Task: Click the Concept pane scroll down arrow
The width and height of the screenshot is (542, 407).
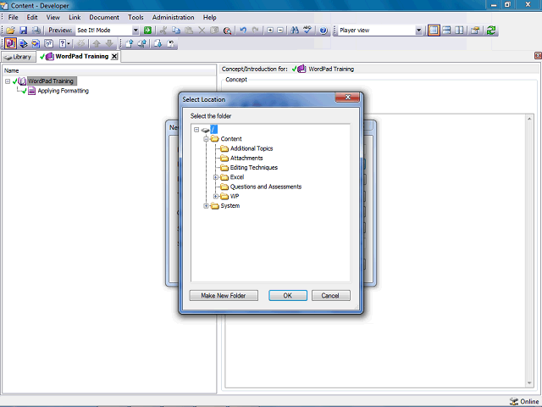Action: 529,382
